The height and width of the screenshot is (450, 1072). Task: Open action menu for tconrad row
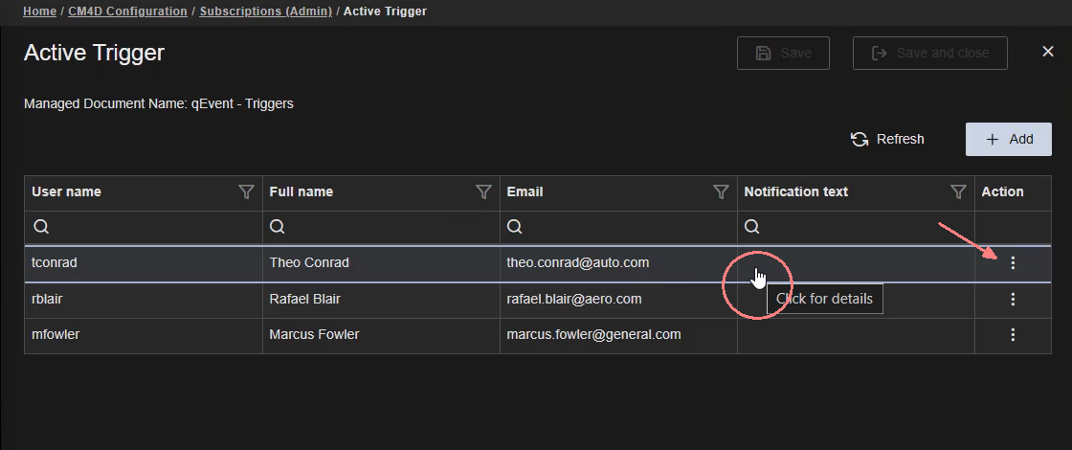1013,263
